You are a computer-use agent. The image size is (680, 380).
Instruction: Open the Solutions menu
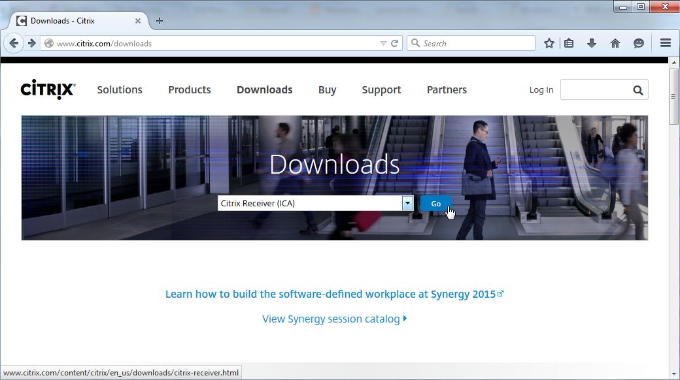[x=120, y=90]
